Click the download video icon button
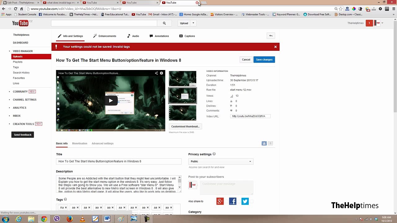Viewport: 397px width, 223px height. [264, 143]
